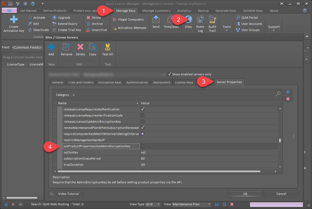
Task: Click the save view icon in the status bar
Action: [217, 204]
